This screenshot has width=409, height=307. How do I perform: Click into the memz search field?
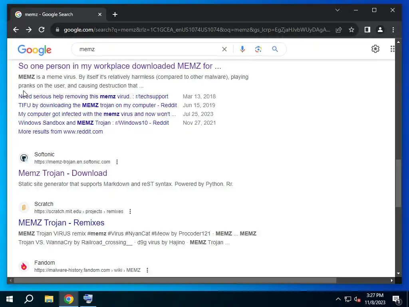coord(149,49)
